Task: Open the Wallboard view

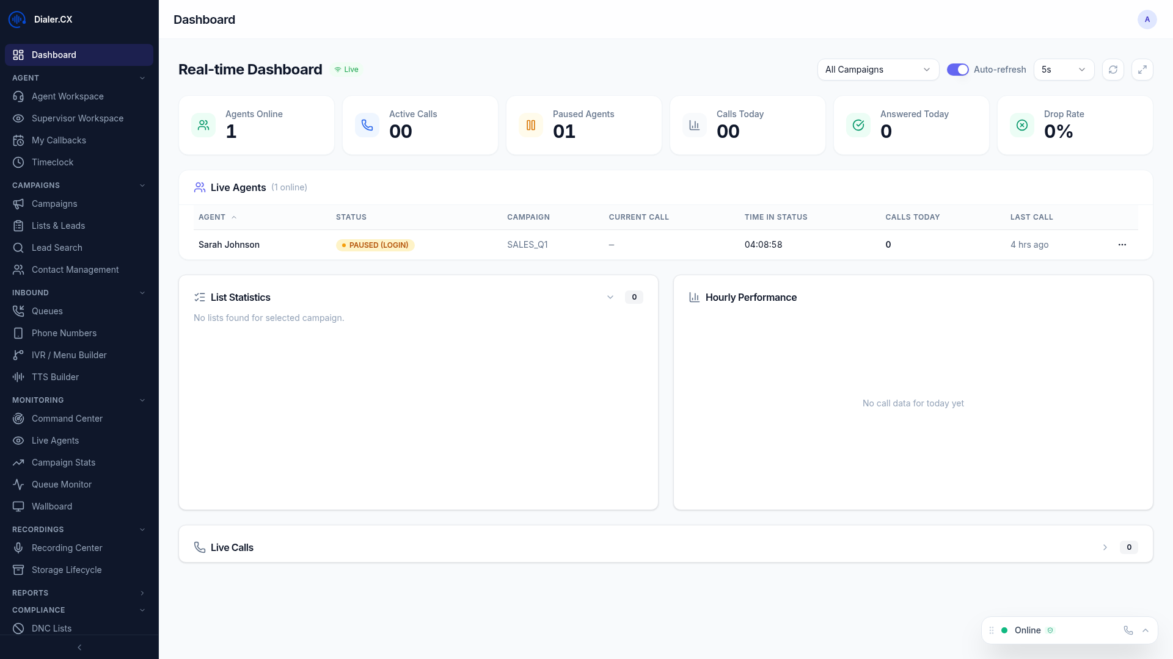Action: coord(52,506)
